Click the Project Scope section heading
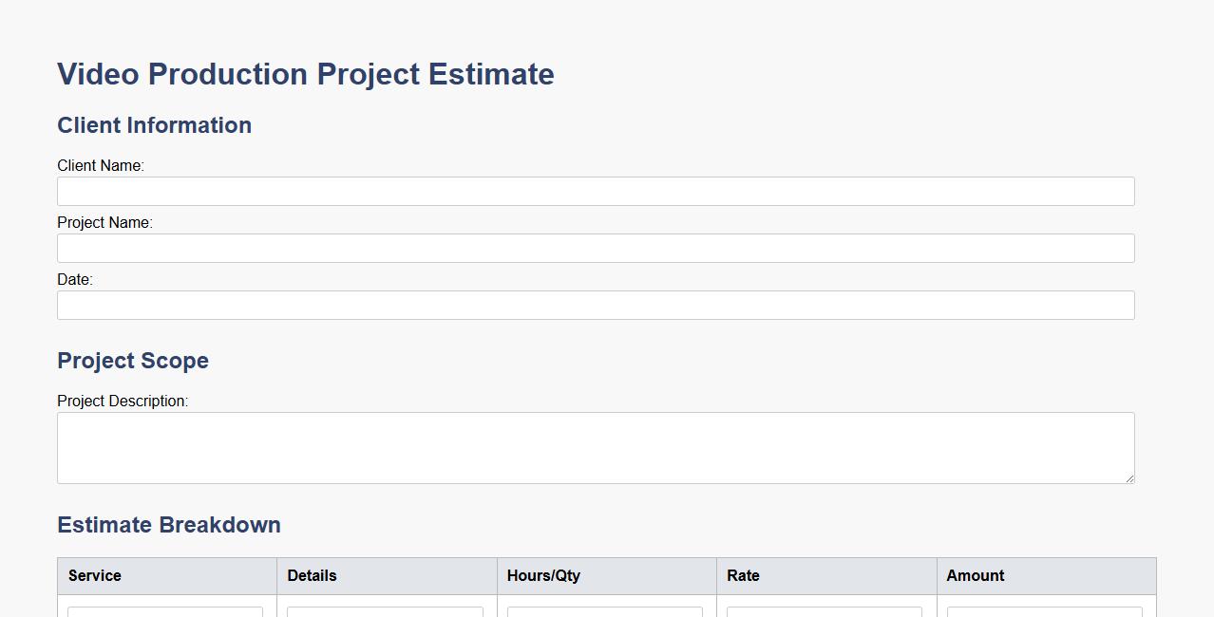Screen dimensions: 1214x617 (x=133, y=361)
